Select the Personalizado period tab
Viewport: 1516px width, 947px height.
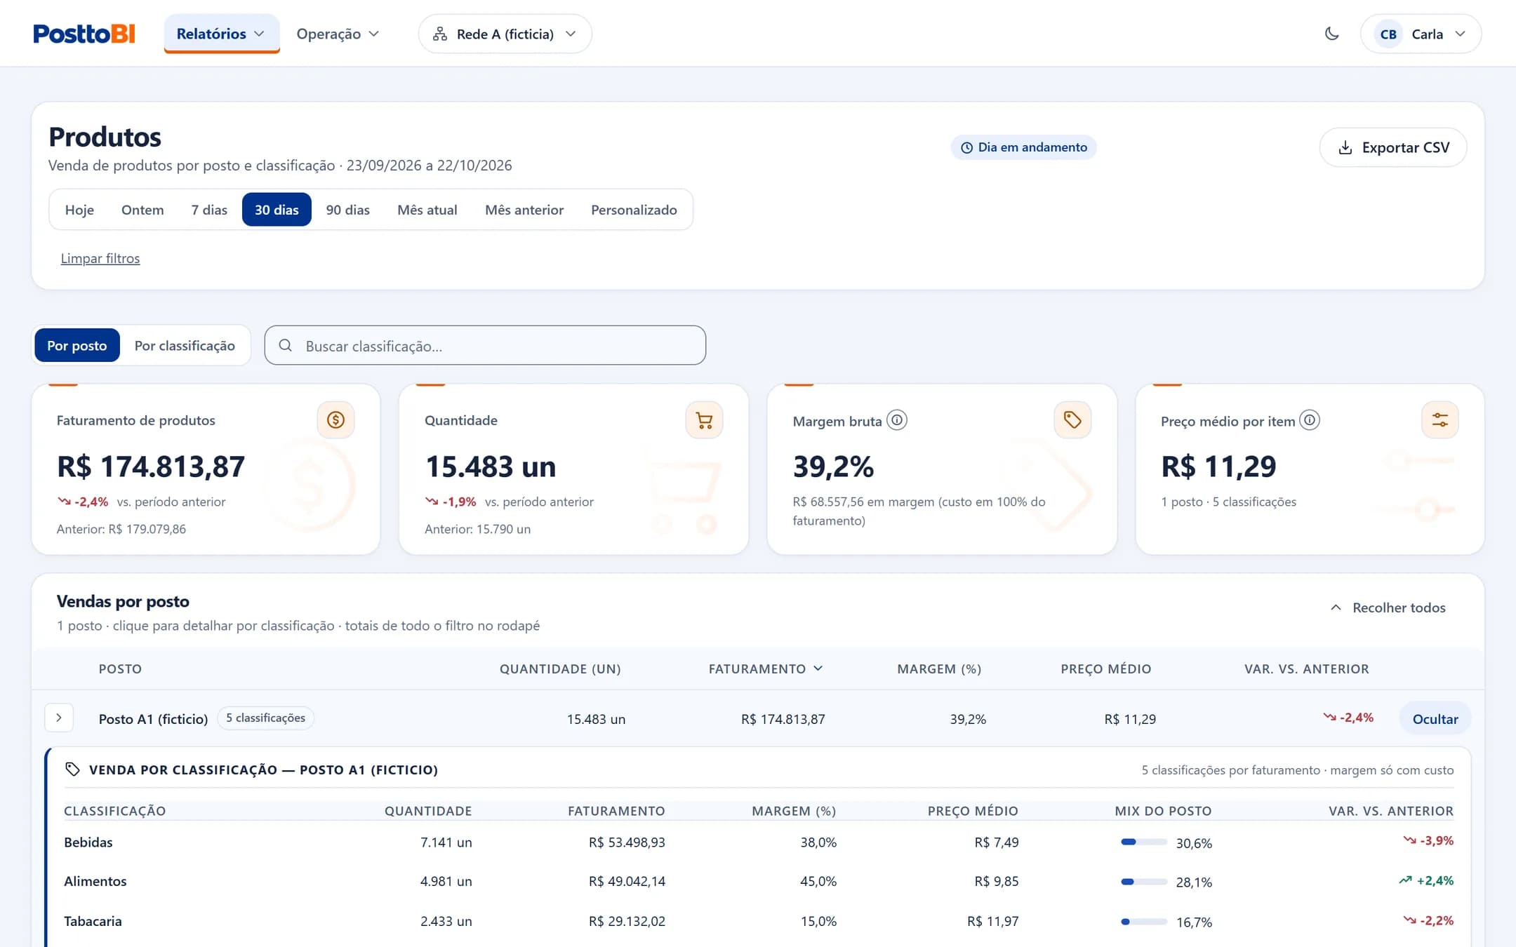(x=634, y=210)
